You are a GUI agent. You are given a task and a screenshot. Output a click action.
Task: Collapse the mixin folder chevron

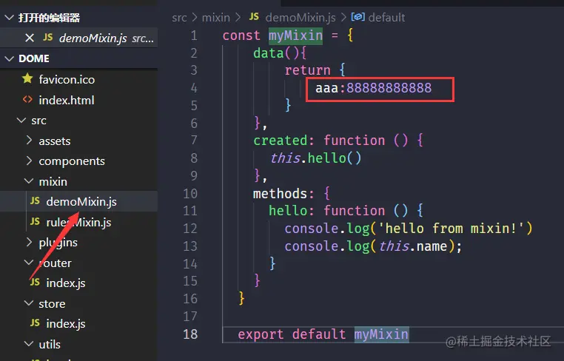coord(29,180)
